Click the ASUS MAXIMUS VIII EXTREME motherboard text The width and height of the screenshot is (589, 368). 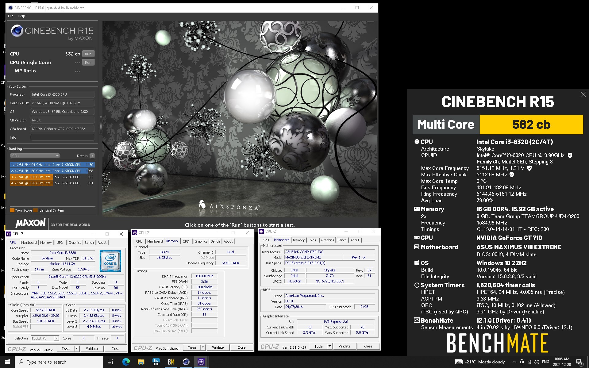pos(518,247)
